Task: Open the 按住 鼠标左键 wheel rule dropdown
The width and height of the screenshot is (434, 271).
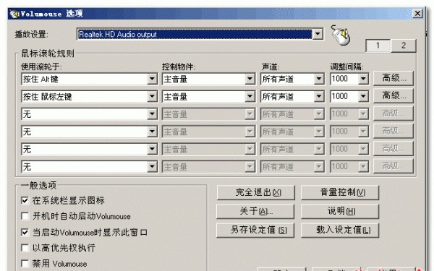Action: tap(152, 97)
